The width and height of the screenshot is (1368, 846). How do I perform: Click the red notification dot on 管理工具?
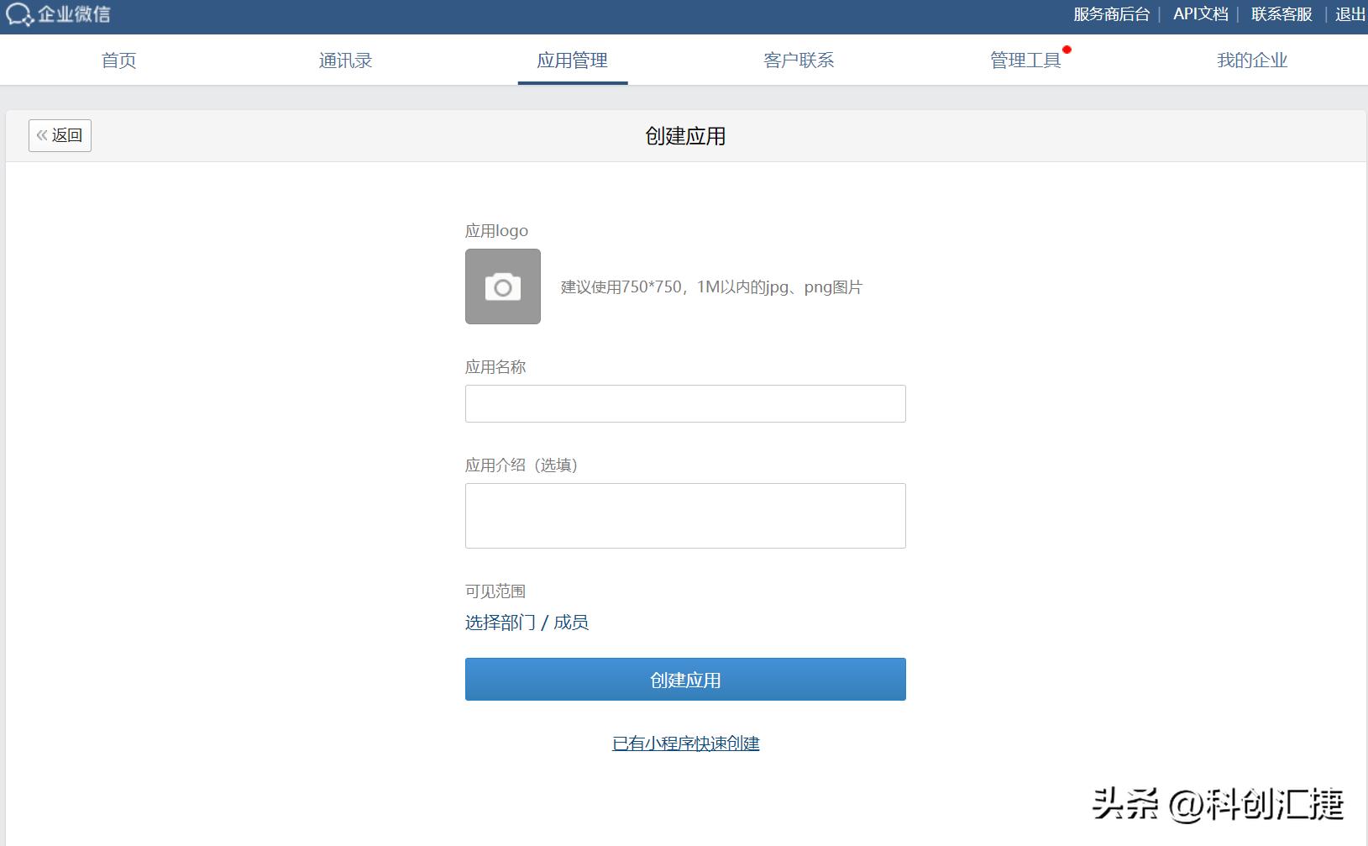tap(1067, 50)
